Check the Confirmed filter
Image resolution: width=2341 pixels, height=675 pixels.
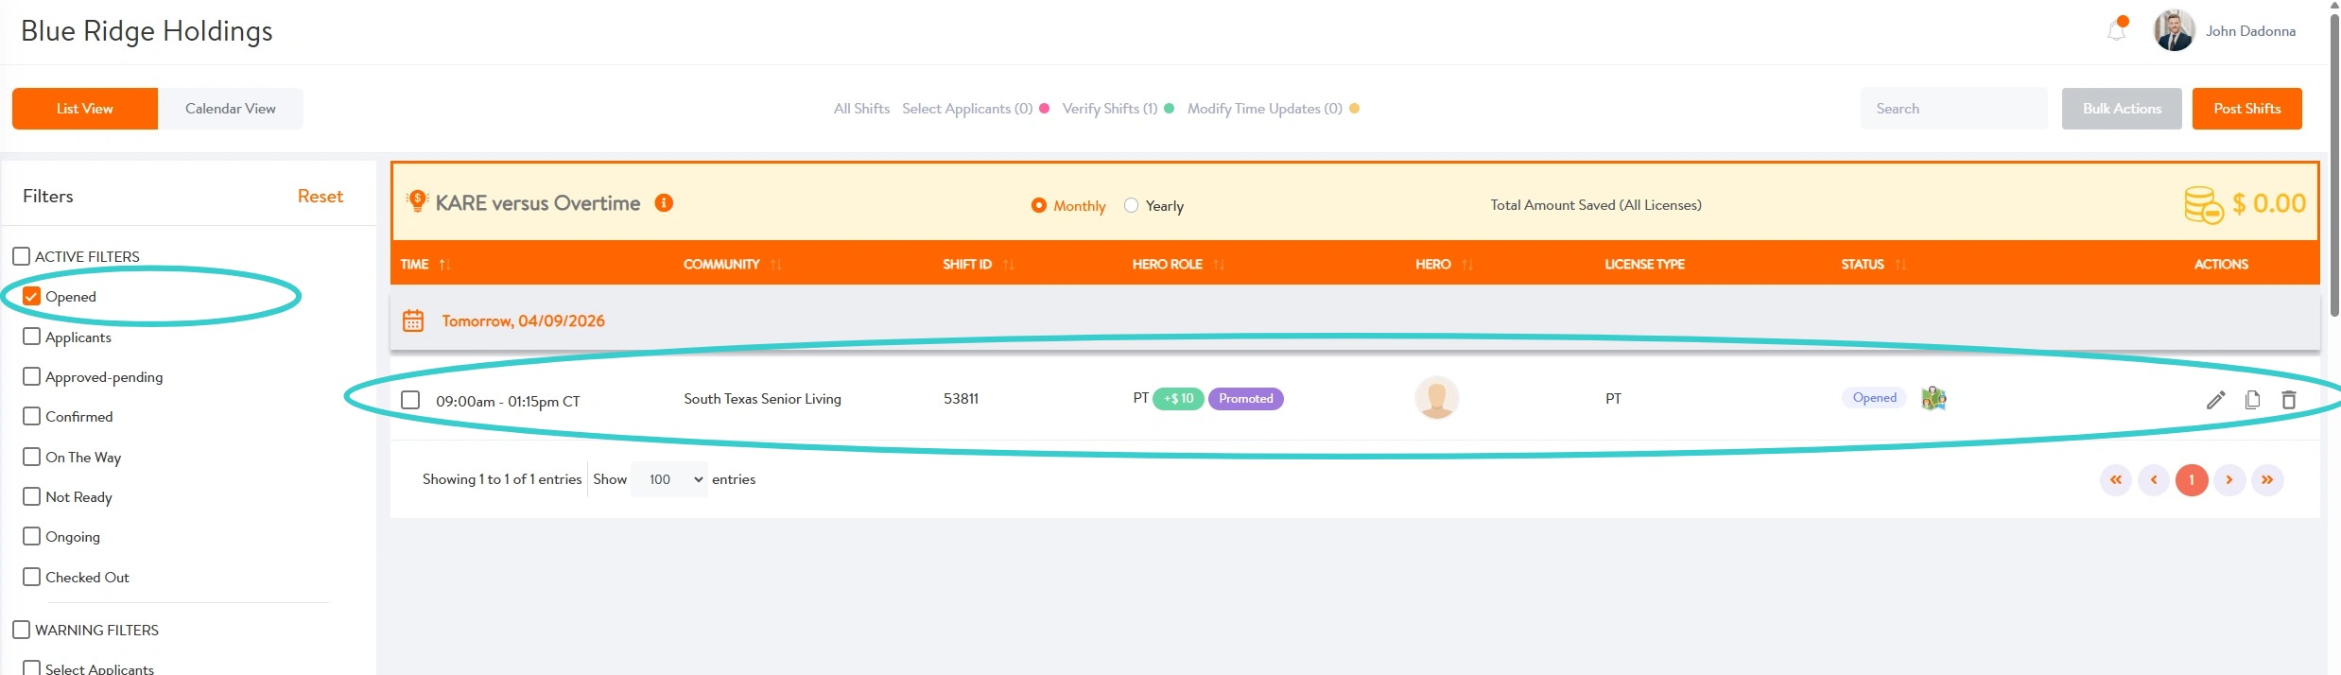[31, 416]
